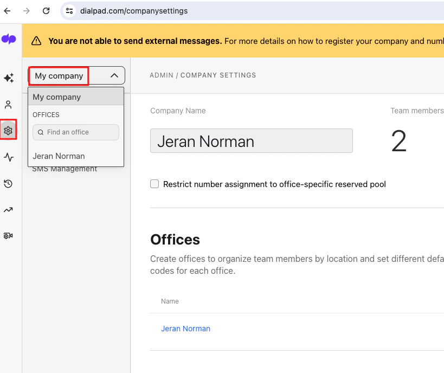Open the activity pulse icon in sidebar
The width and height of the screenshot is (444, 373).
[x=9, y=157]
